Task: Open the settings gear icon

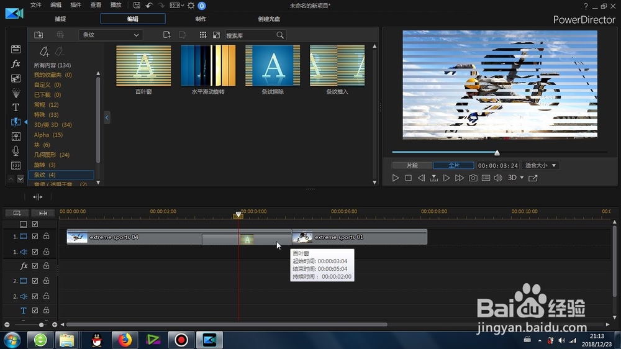Action: [191, 5]
